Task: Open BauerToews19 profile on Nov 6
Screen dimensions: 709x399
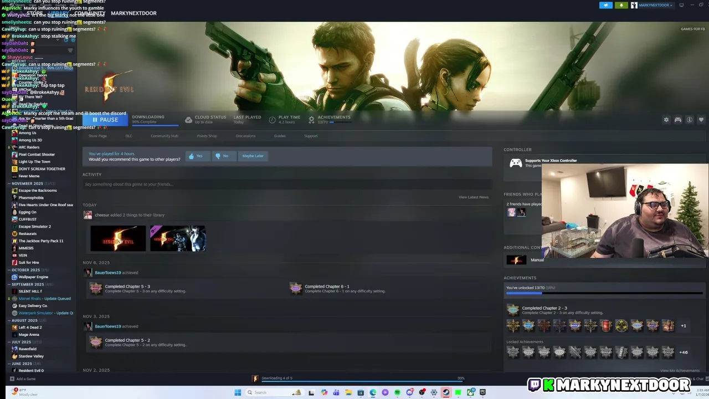Action: [x=107, y=273]
